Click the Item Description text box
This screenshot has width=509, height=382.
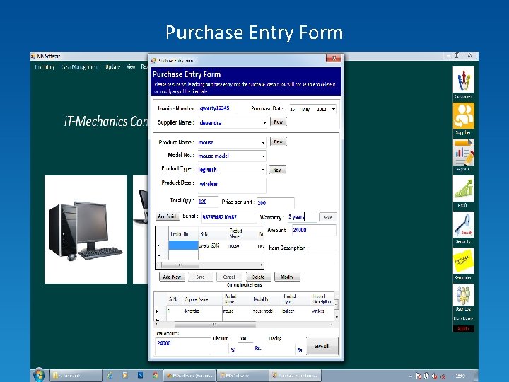pos(301,259)
